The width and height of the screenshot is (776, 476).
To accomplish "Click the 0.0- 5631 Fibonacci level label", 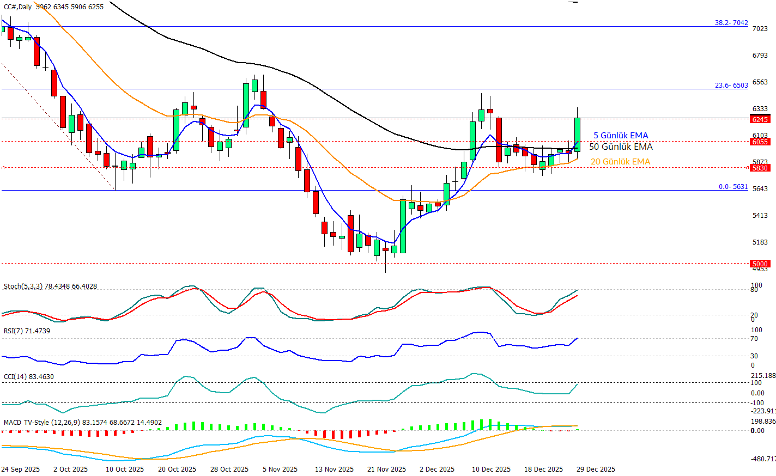I will coord(733,187).
